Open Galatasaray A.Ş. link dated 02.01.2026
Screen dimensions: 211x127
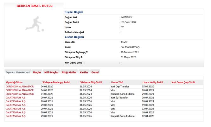15,116
